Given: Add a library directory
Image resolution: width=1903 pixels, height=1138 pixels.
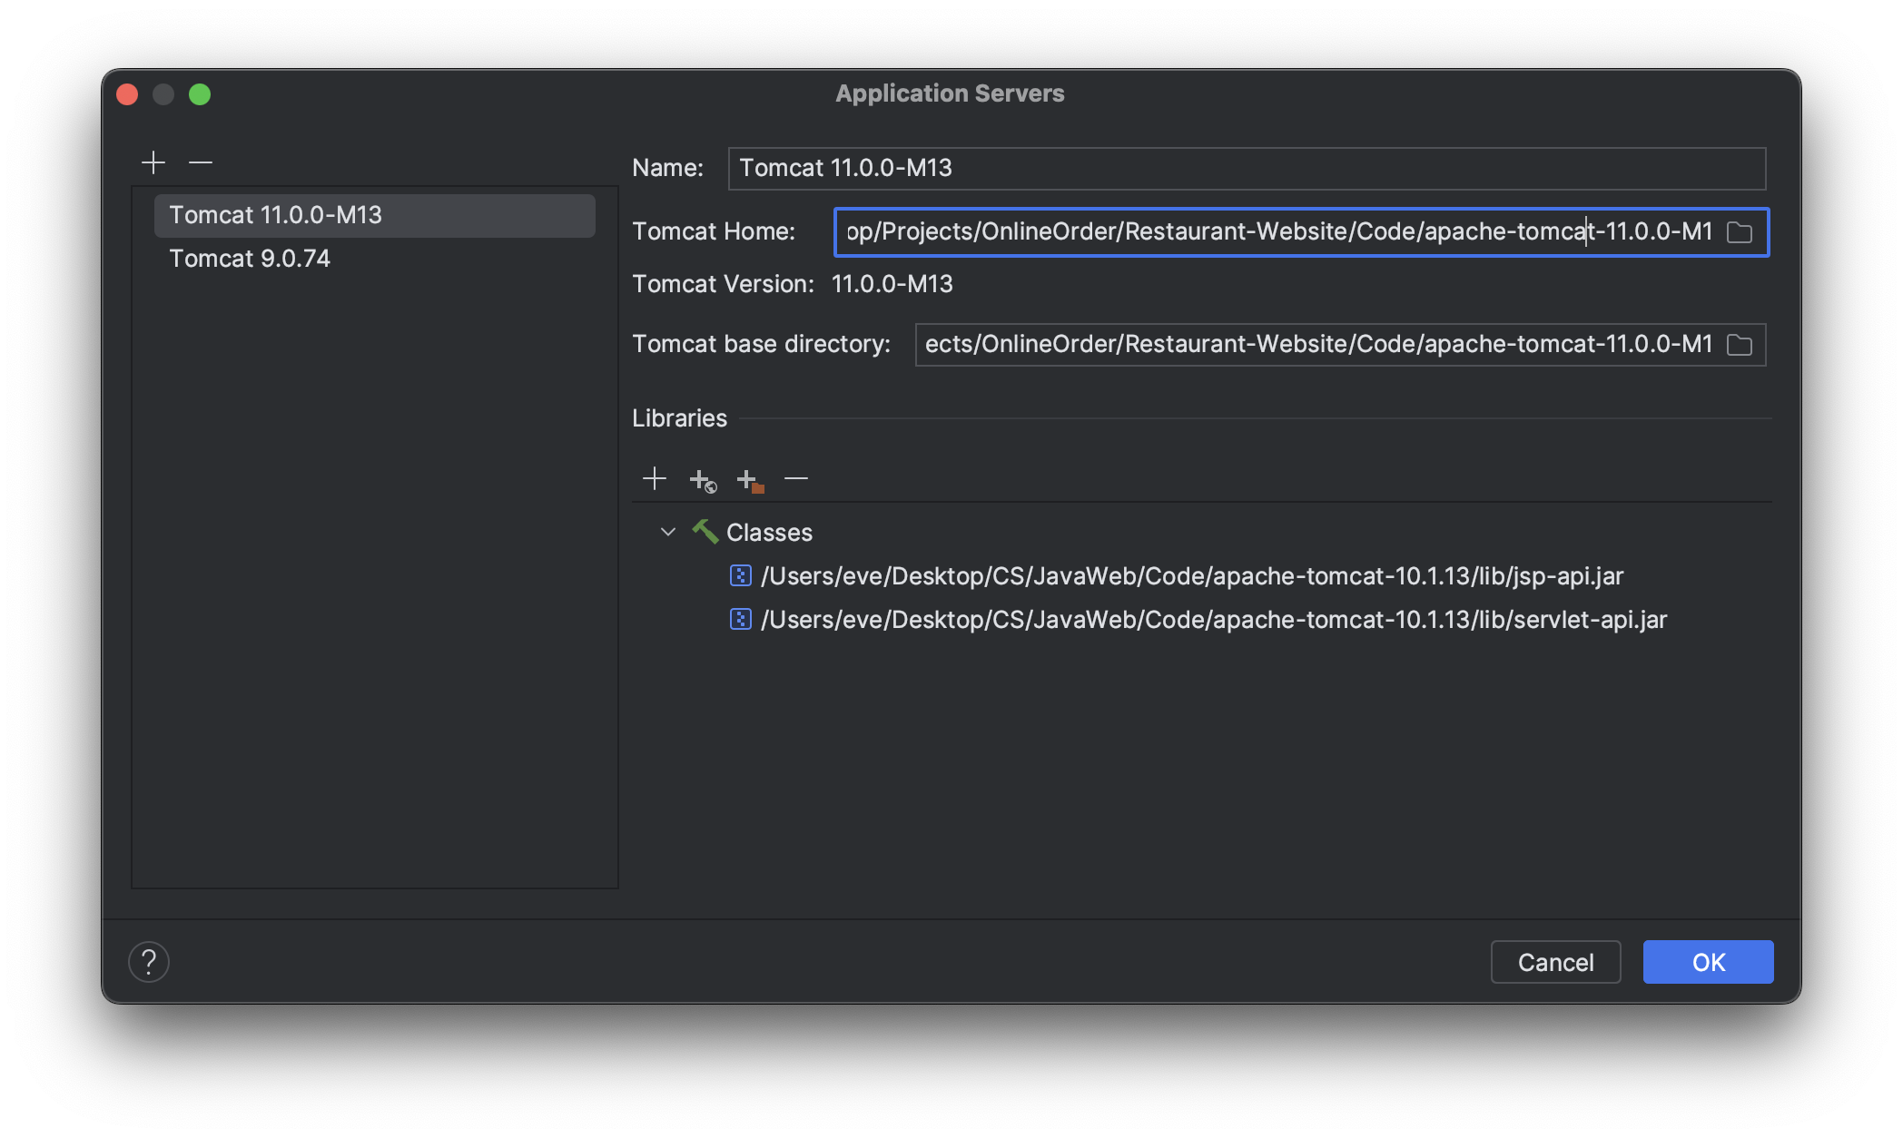Looking at the screenshot, I should coord(750,480).
